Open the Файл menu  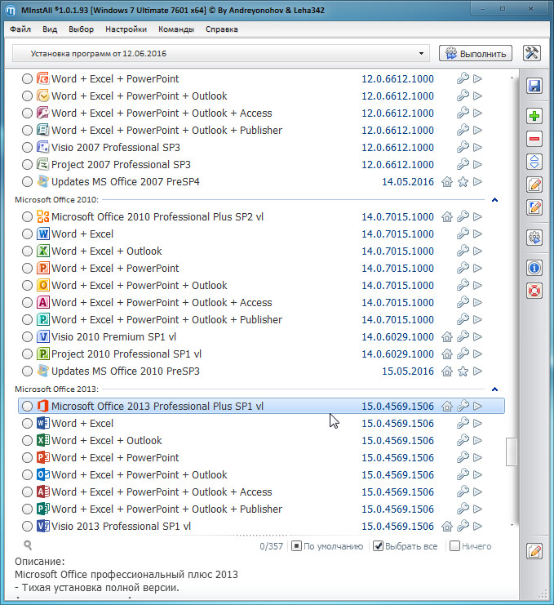point(20,29)
